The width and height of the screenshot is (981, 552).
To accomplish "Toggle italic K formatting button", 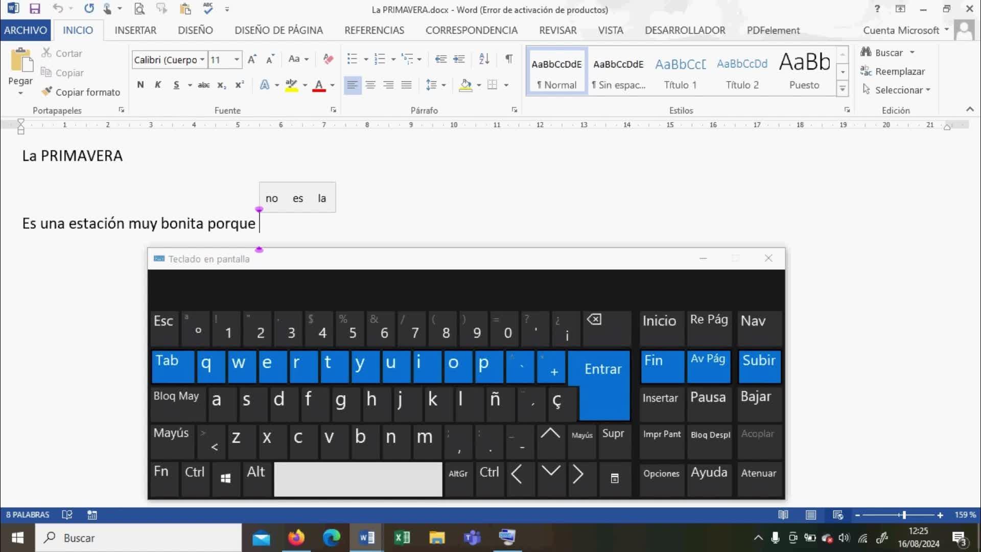I will tap(158, 85).
